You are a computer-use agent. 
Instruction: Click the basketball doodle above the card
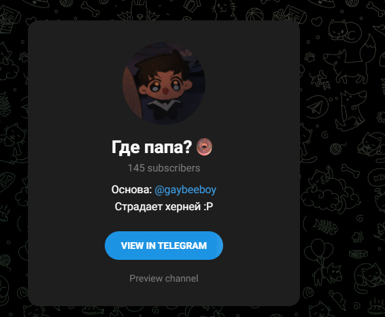(x=254, y=15)
